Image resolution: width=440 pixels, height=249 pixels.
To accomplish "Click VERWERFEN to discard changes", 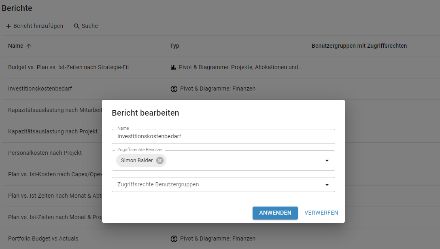I will tap(321, 213).
